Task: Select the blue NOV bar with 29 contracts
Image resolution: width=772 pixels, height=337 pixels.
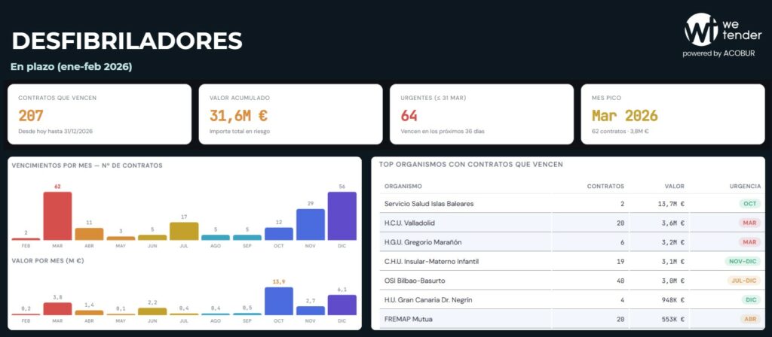Action: click(310, 224)
